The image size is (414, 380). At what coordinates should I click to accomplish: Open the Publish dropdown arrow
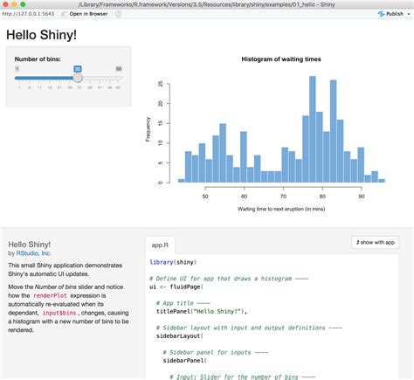(409, 14)
